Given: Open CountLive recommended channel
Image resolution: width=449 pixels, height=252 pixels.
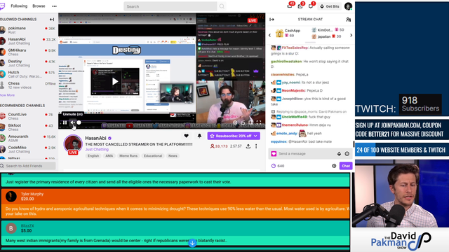Looking at the screenshot, I should (x=28, y=116).
